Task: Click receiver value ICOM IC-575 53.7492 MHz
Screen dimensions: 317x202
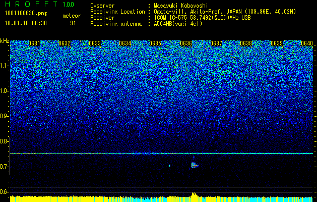Action: 202,18
